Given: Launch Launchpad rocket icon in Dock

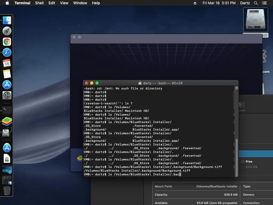Looking at the screenshot, I should (x=7, y=31).
